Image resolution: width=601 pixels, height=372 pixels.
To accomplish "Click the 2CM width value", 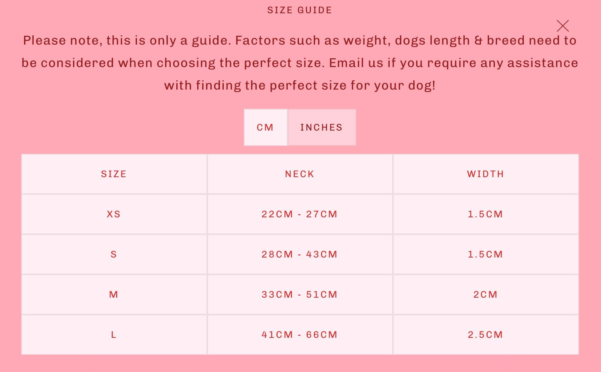I will point(485,294).
